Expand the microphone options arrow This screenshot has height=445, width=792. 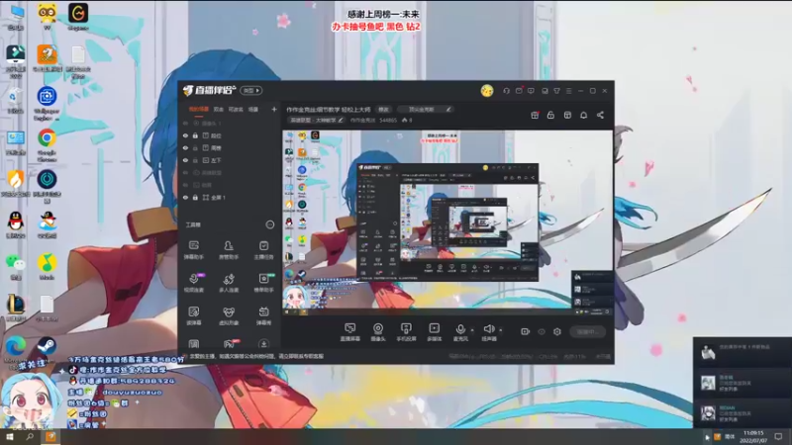pyautogui.click(x=472, y=330)
